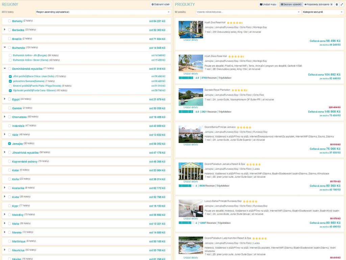Image resolution: width=346 pixels, height=260 pixels.
Task: Click the trash icon in the Produkty header
Action: [337, 4]
